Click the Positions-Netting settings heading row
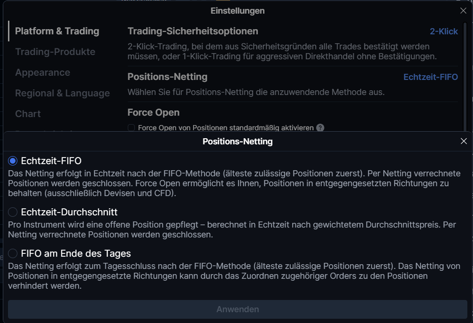Screen dimensions: 473x323 click(x=293, y=77)
